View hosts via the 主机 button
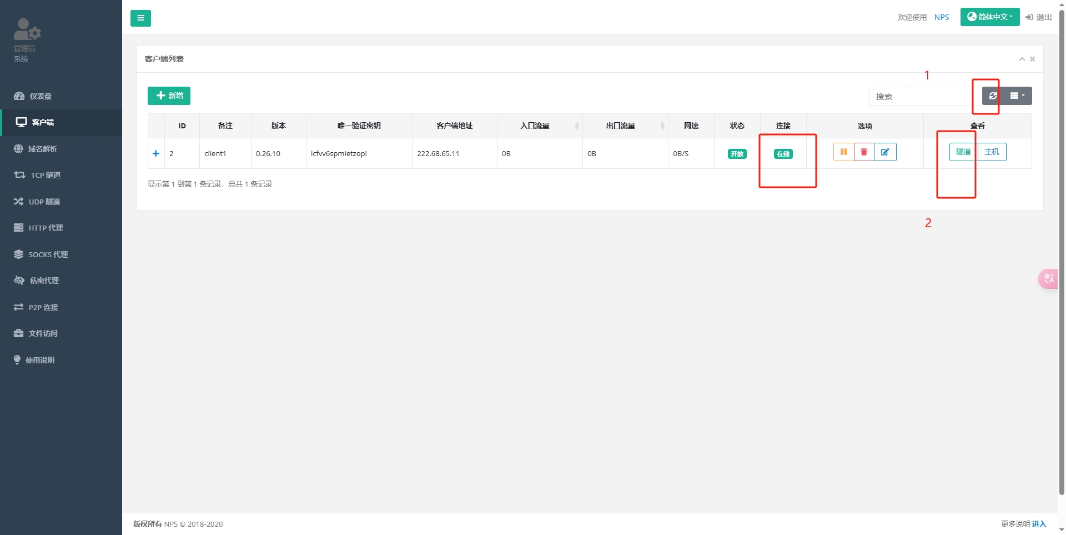Screen dimensions: 1066x535 pyautogui.click(x=992, y=152)
